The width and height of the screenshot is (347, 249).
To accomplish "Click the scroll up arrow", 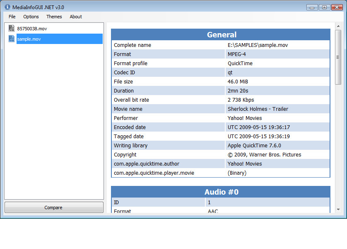I will 338,26.
